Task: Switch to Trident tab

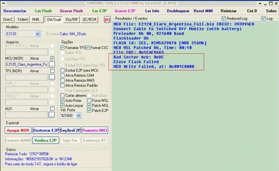Action: pos(22,19)
